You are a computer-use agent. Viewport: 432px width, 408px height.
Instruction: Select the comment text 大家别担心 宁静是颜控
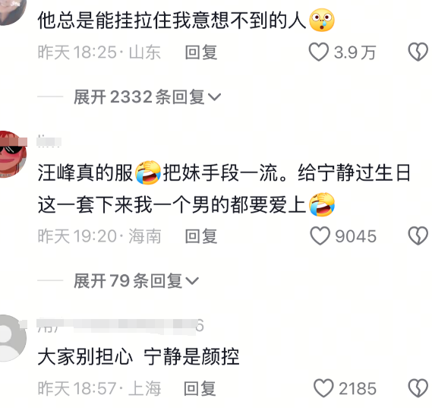(x=138, y=357)
